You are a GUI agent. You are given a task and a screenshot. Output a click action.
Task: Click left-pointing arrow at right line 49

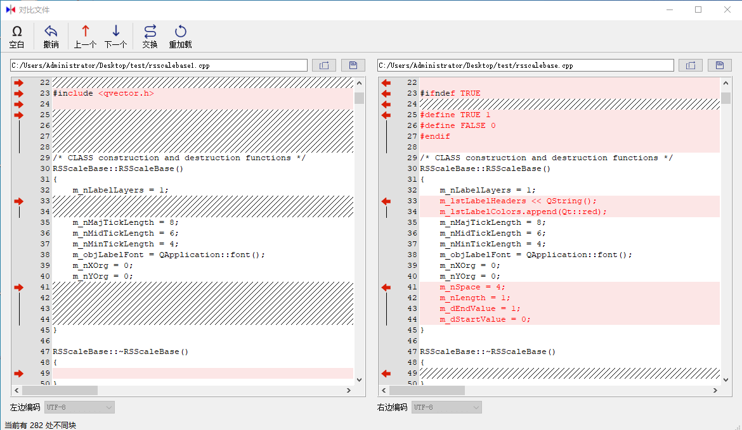[x=386, y=374]
